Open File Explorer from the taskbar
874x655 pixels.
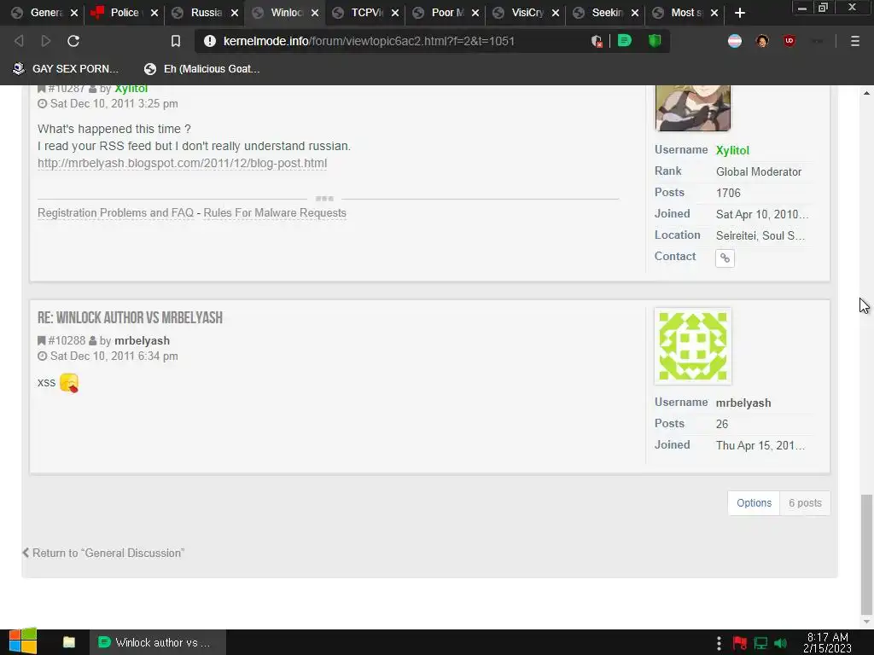pos(69,642)
